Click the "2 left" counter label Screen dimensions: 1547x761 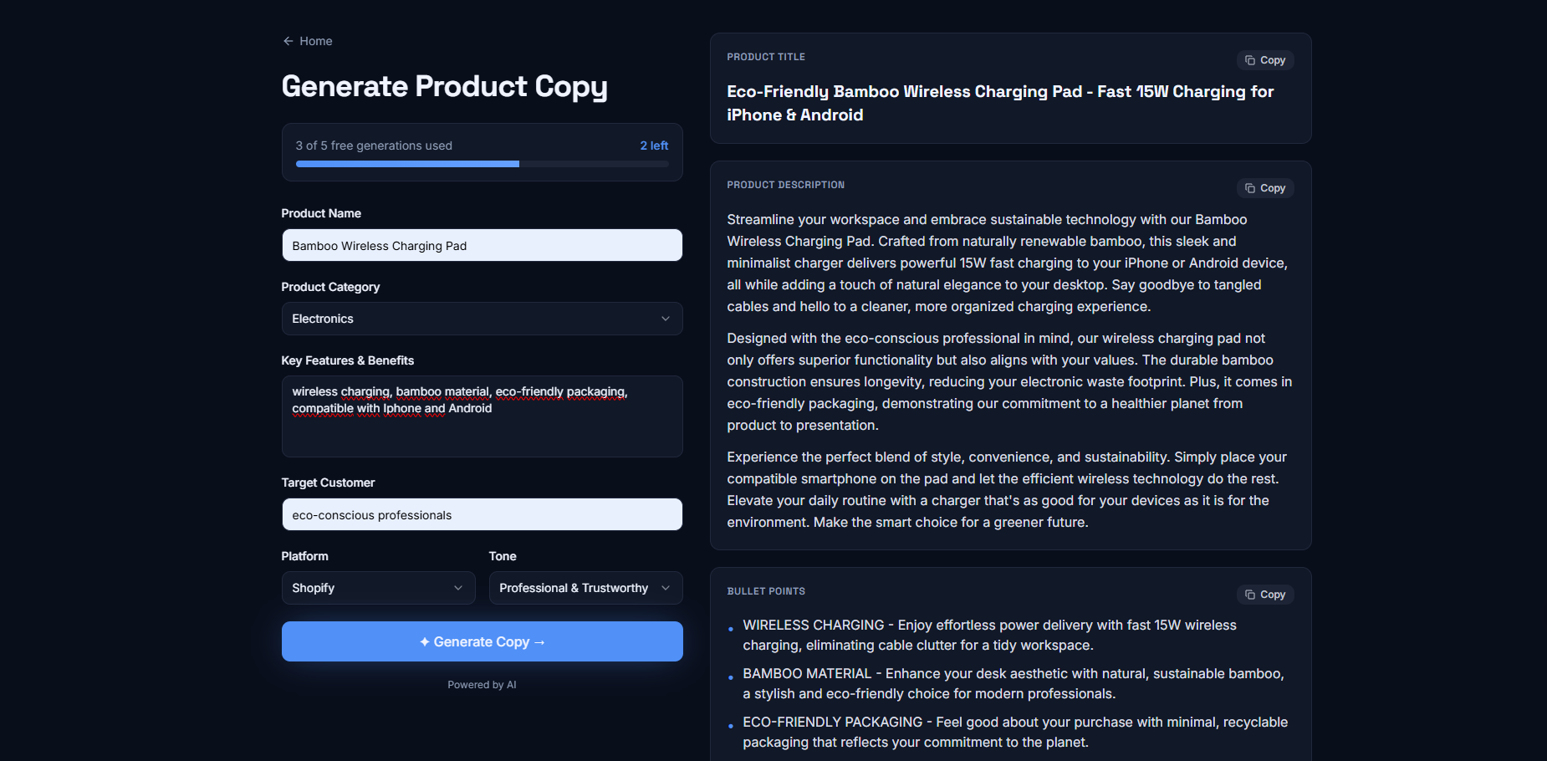655,146
